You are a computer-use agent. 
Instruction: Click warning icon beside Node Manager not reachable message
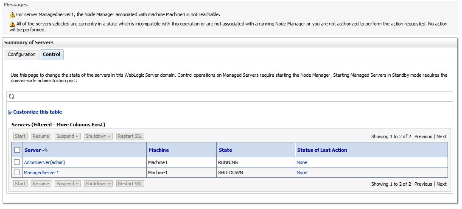click(12, 15)
